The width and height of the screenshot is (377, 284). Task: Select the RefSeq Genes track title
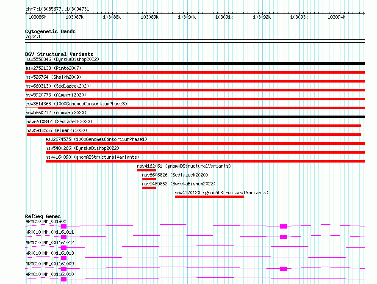click(43, 216)
